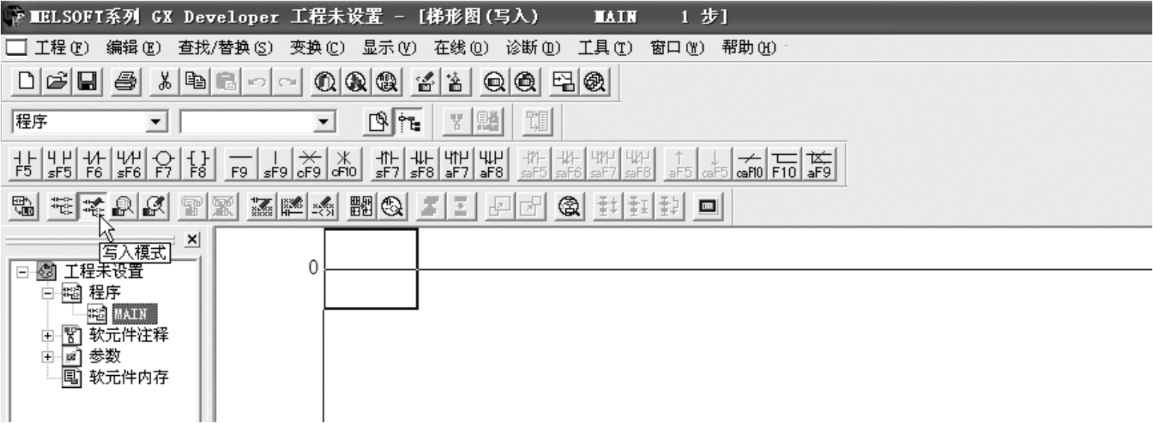Open the 诊断(D) menu
Screen dimensions: 1153x423
[533, 48]
